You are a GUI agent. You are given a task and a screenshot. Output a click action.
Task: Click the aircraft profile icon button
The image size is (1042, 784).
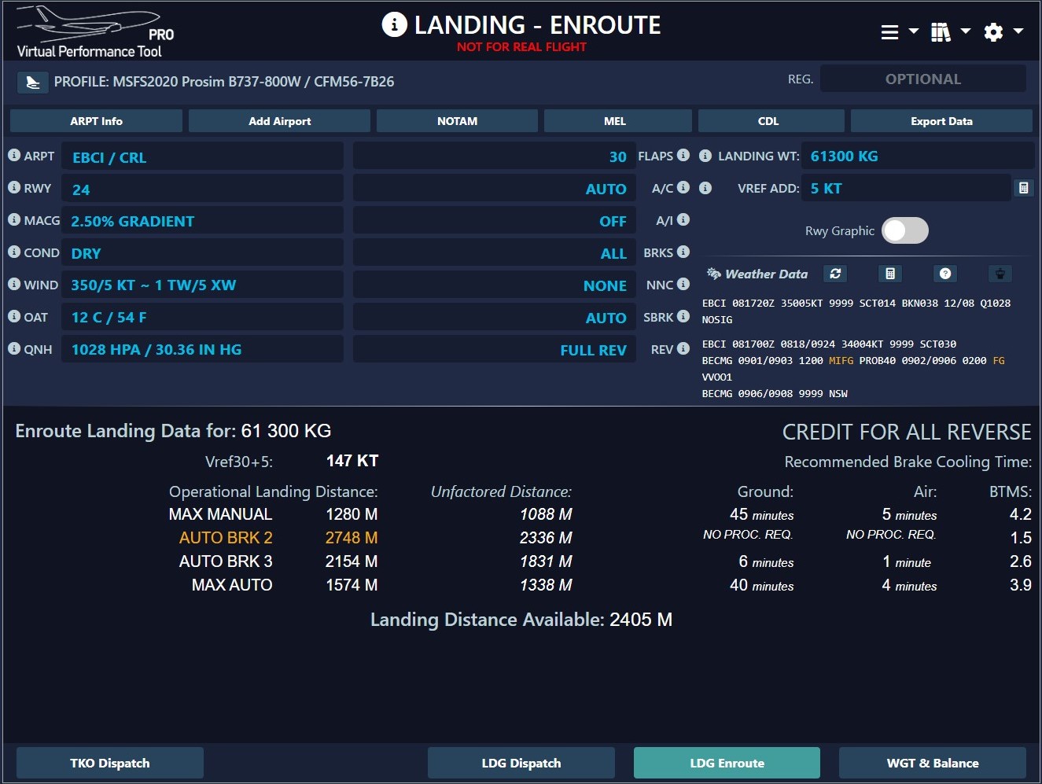32,82
